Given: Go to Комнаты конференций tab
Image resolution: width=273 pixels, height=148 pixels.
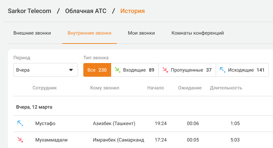Looking at the screenshot, I should pyautogui.click(x=198, y=33).
